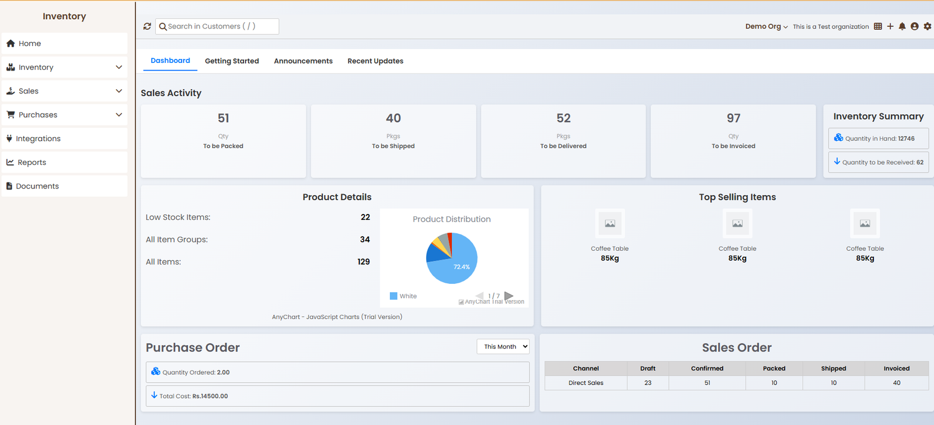This screenshot has width=934, height=425.
Task: Open Reports from the sidebar
Action: (32, 162)
